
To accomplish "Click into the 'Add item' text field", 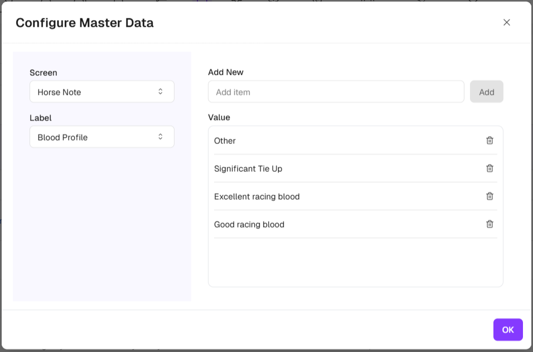I will (x=336, y=92).
